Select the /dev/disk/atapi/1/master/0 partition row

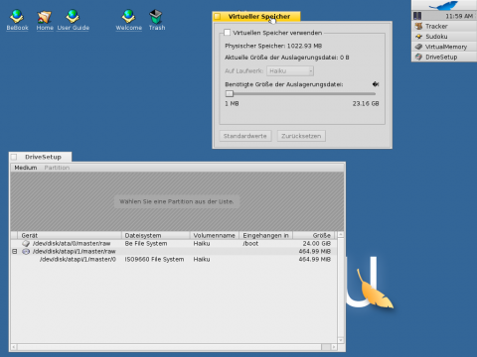click(174, 260)
